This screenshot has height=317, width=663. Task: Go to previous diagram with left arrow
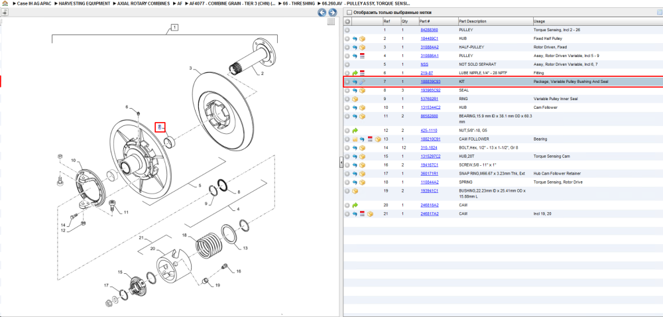[322, 13]
